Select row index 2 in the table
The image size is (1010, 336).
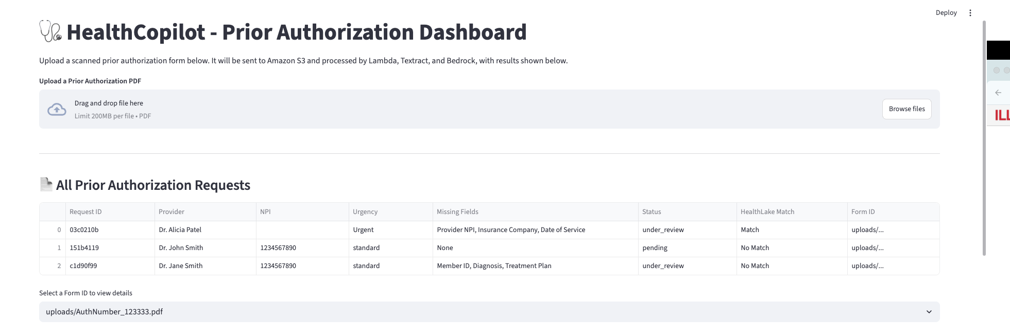point(53,266)
